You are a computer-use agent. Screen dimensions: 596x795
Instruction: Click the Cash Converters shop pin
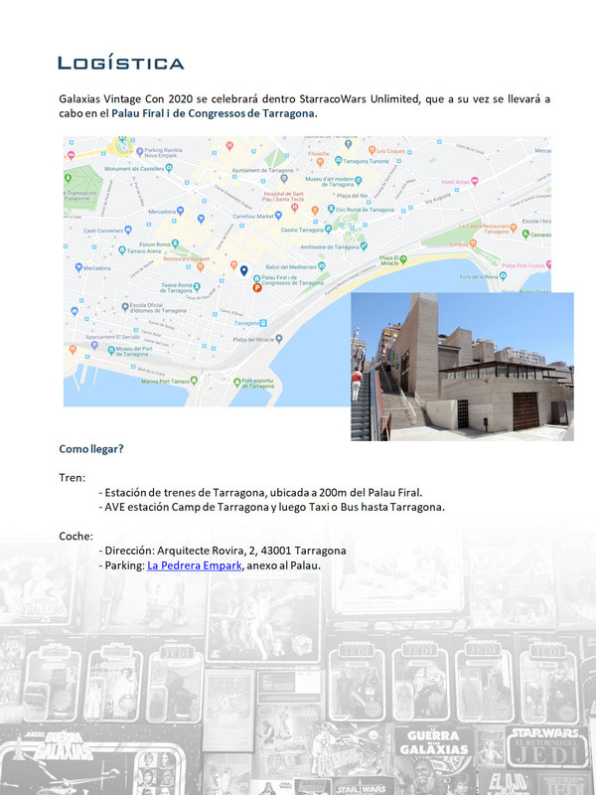[x=128, y=230]
